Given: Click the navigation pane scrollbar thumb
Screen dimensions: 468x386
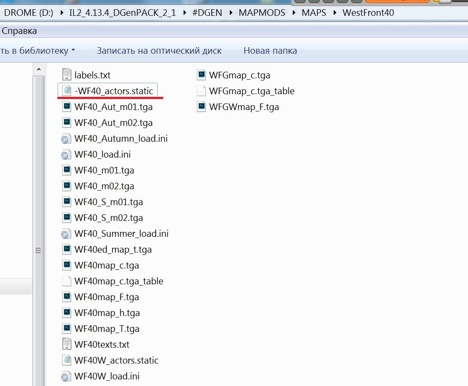Looking at the screenshot, I should (x=38, y=231).
